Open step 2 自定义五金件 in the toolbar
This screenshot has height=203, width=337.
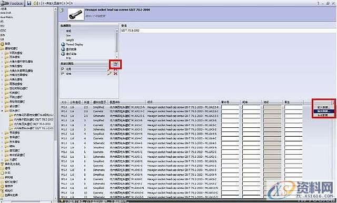click(x=52, y=3)
